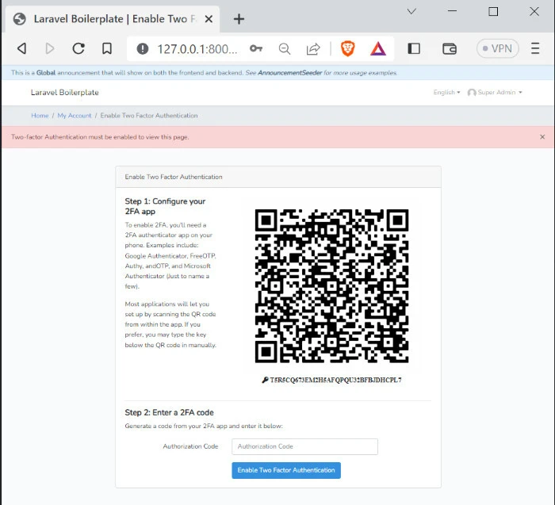The height and width of the screenshot is (505, 555).
Task: Select the Laravel Boilerplate browser tab
Action: coord(111,19)
